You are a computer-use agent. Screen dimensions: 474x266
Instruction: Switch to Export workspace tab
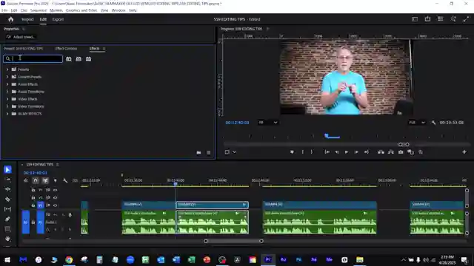[x=58, y=19]
